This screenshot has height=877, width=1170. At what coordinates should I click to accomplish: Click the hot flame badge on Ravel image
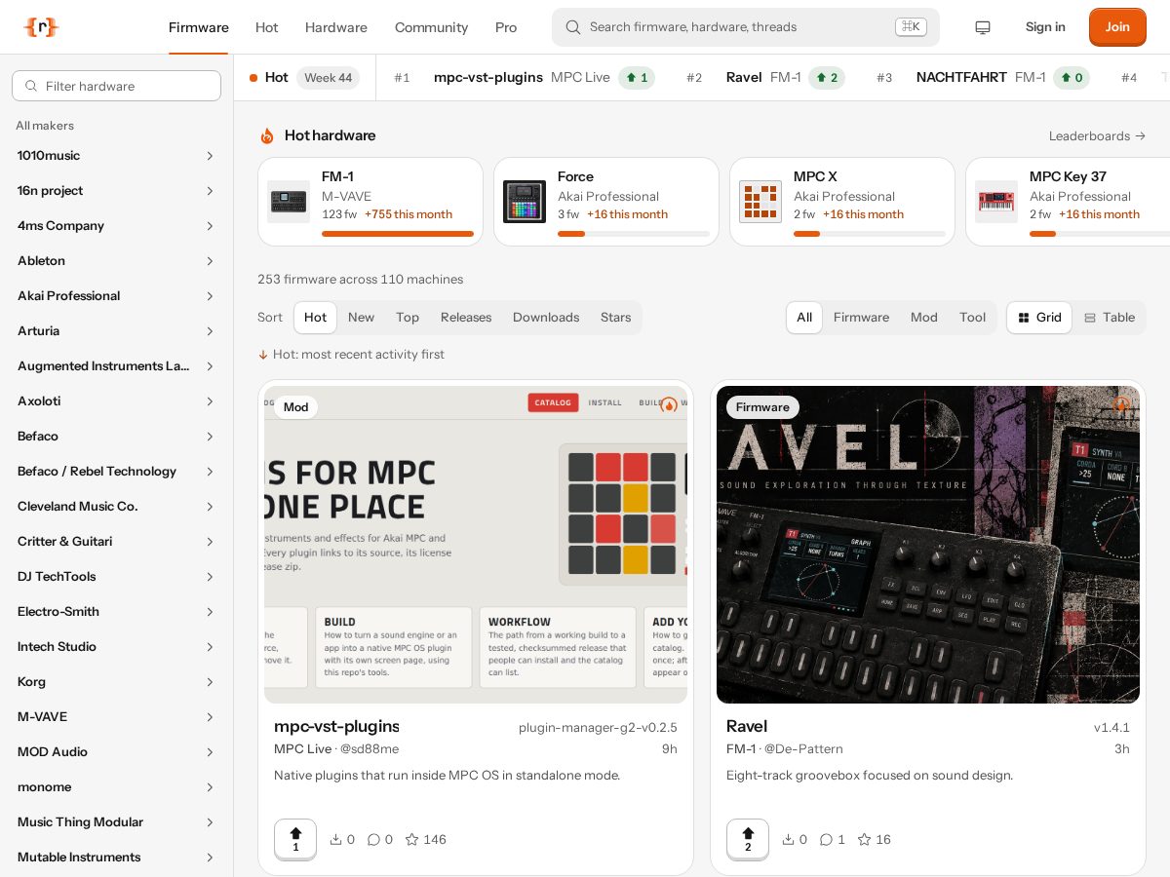(x=1121, y=404)
